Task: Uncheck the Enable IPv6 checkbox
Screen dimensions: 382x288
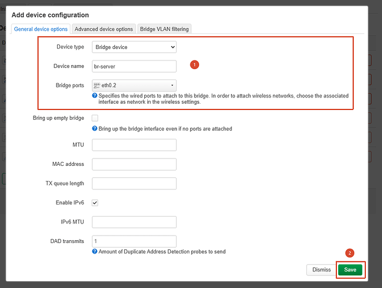Action: pos(95,203)
